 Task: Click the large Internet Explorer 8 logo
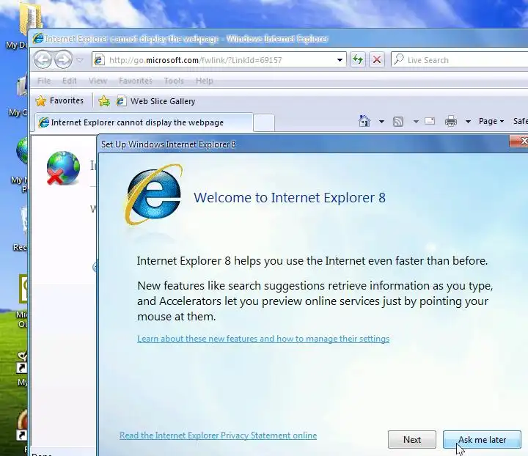(153, 194)
